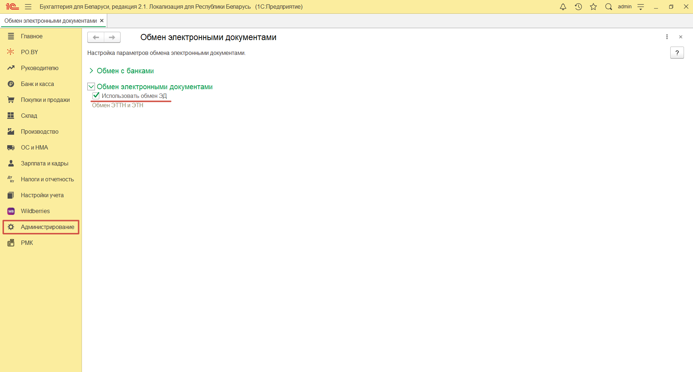Collapse the Обмен электронными документами group

tap(91, 87)
